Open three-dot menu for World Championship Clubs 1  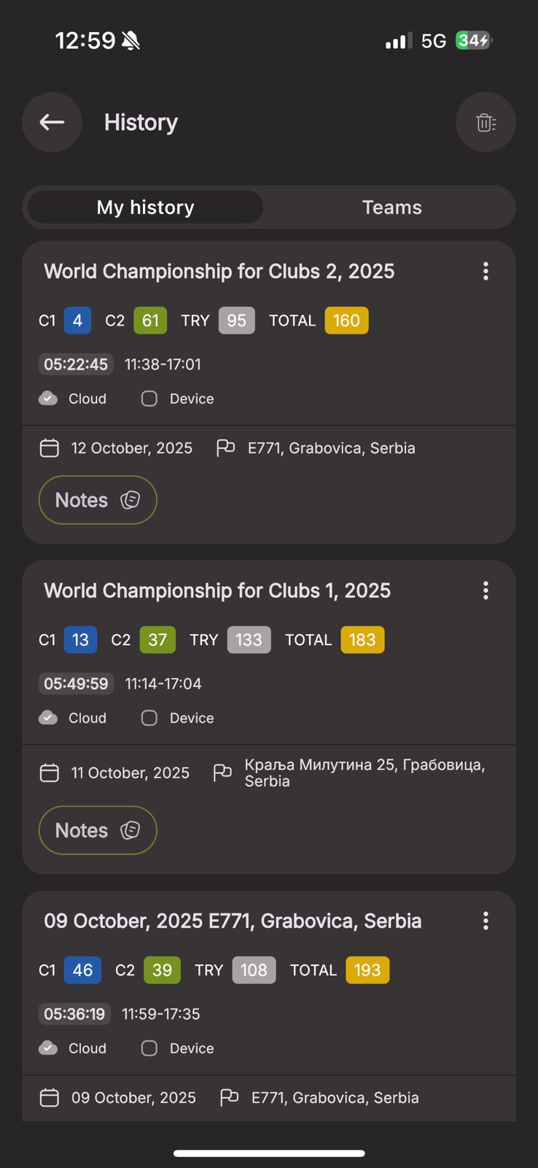[486, 591]
